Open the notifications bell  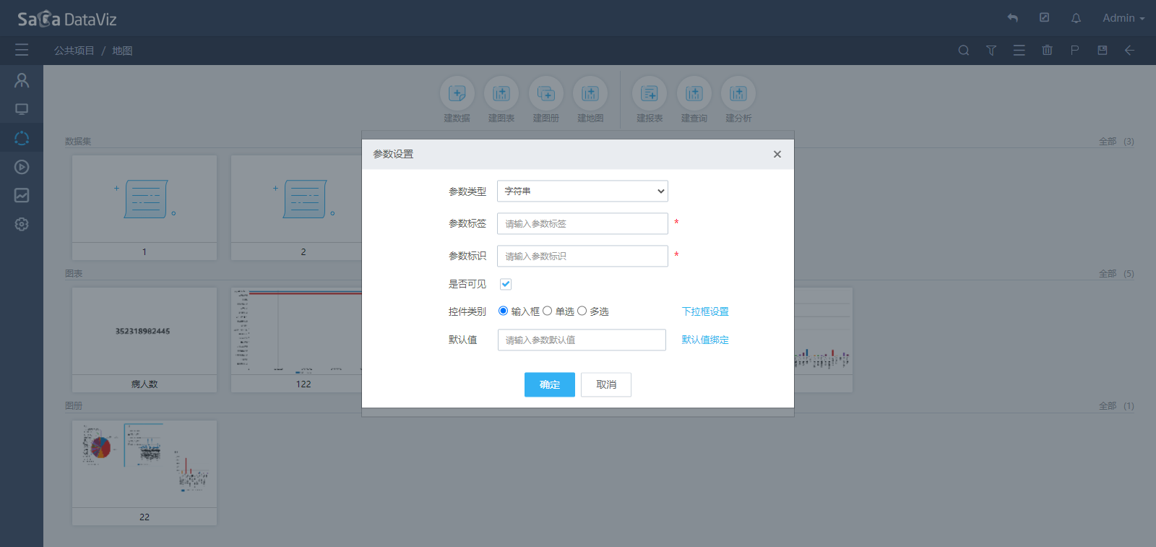pyautogui.click(x=1076, y=18)
